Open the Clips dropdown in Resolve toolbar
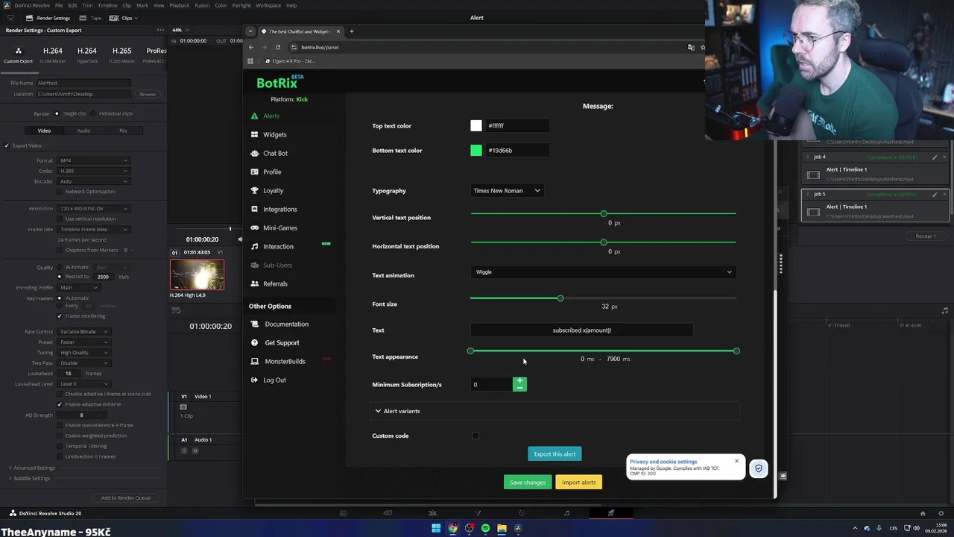 click(124, 18)
